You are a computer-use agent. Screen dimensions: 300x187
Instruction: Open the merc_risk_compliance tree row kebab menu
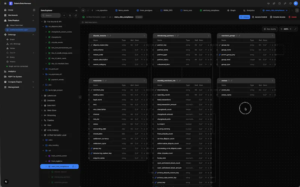[76, 166]
